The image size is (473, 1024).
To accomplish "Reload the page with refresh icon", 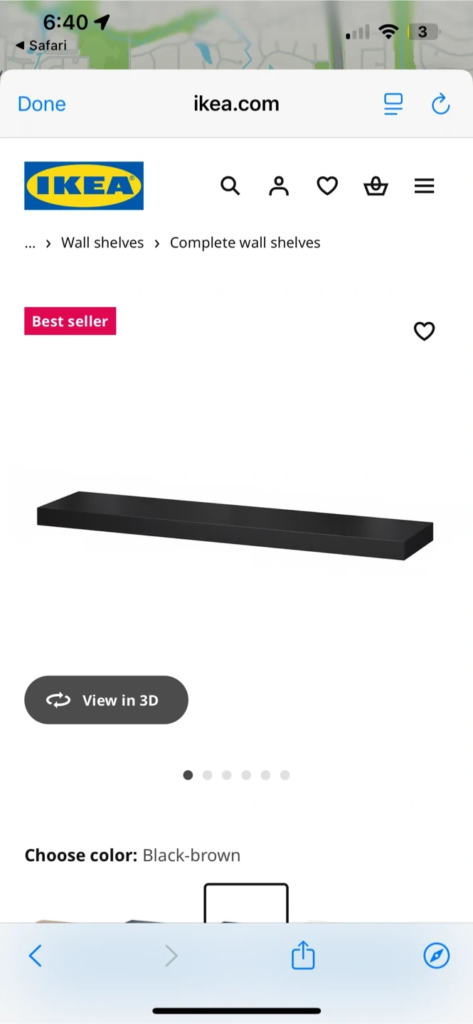I will click(441, 104).
